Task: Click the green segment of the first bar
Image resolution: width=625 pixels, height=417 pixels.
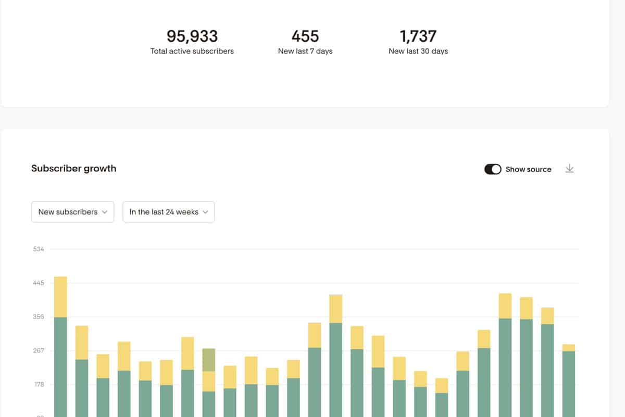Action: tap(61, 364)
